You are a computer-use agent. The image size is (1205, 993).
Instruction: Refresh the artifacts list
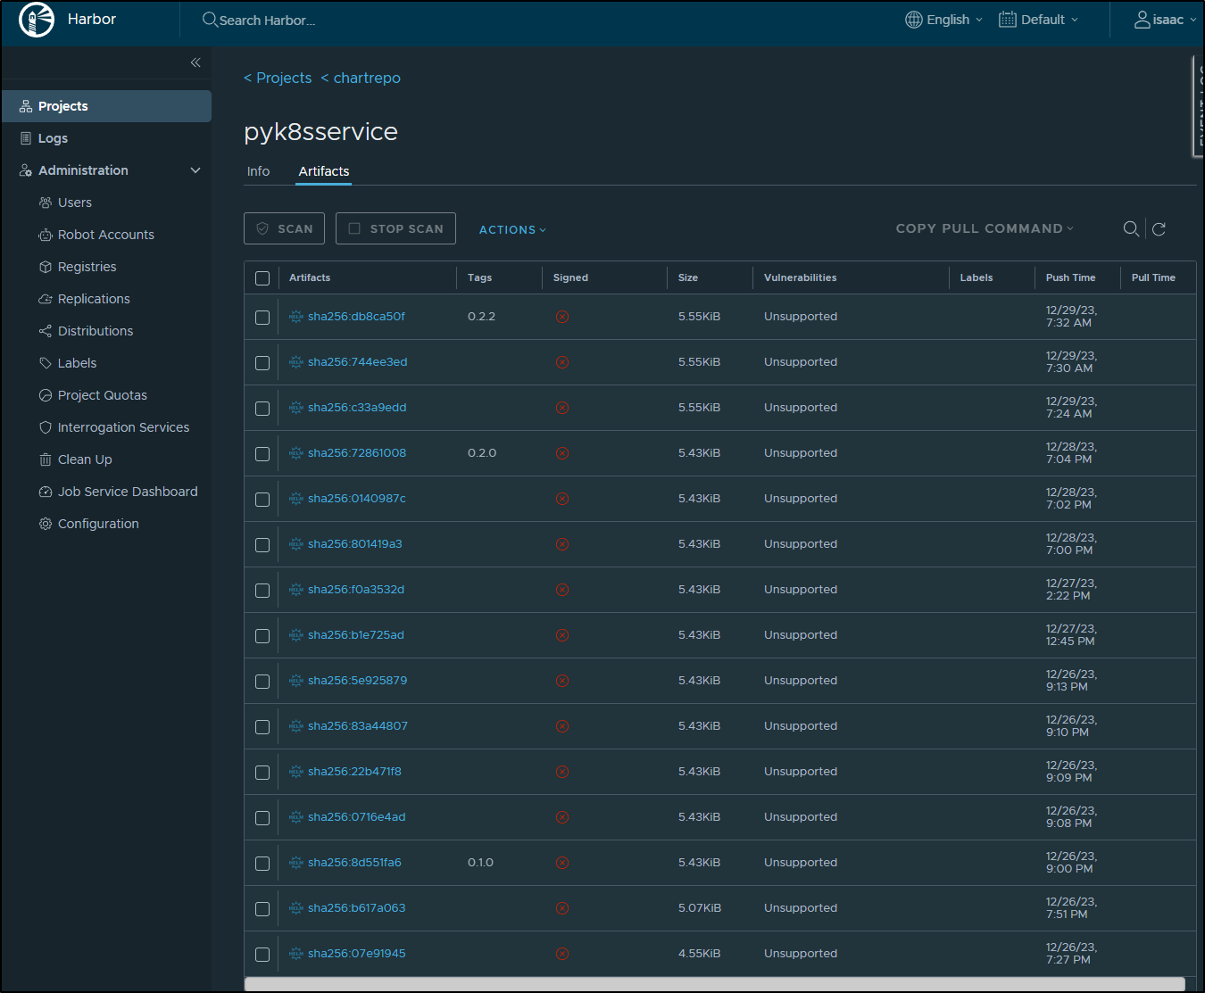(x=1159, y=229)
